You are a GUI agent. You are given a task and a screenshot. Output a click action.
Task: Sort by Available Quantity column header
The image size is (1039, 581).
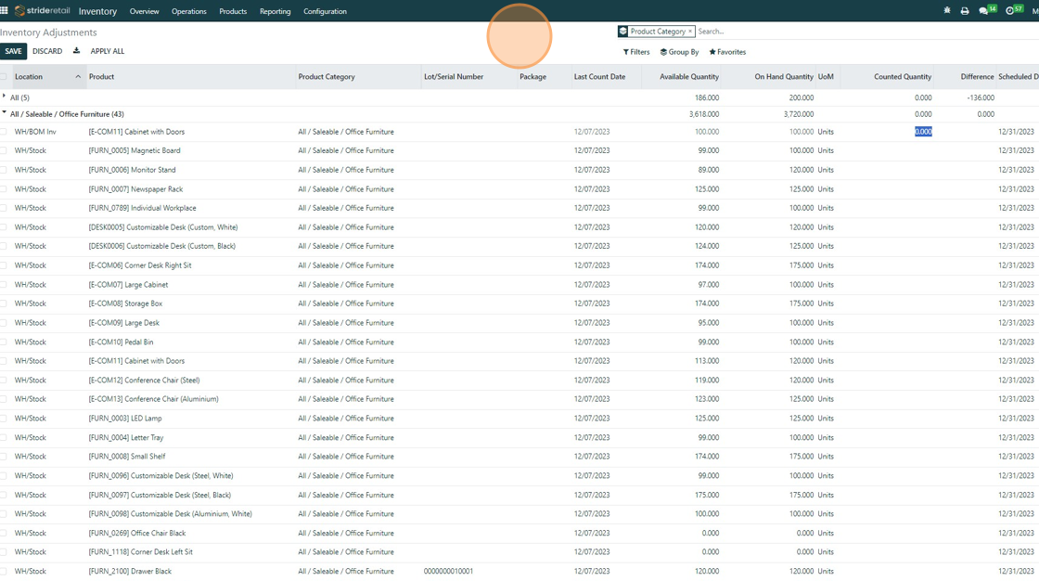(x=681, y=77)
